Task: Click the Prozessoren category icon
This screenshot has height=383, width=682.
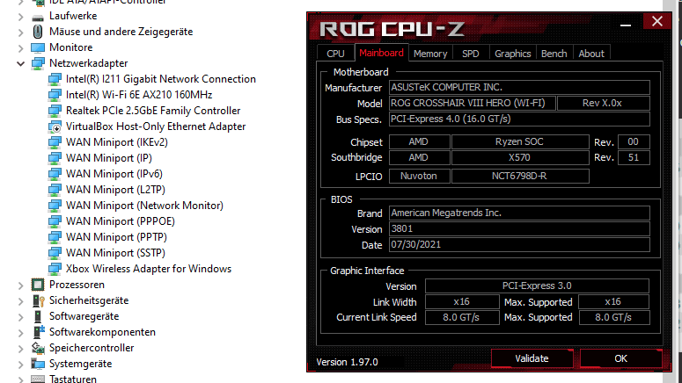Action: [x=38, y=285]
